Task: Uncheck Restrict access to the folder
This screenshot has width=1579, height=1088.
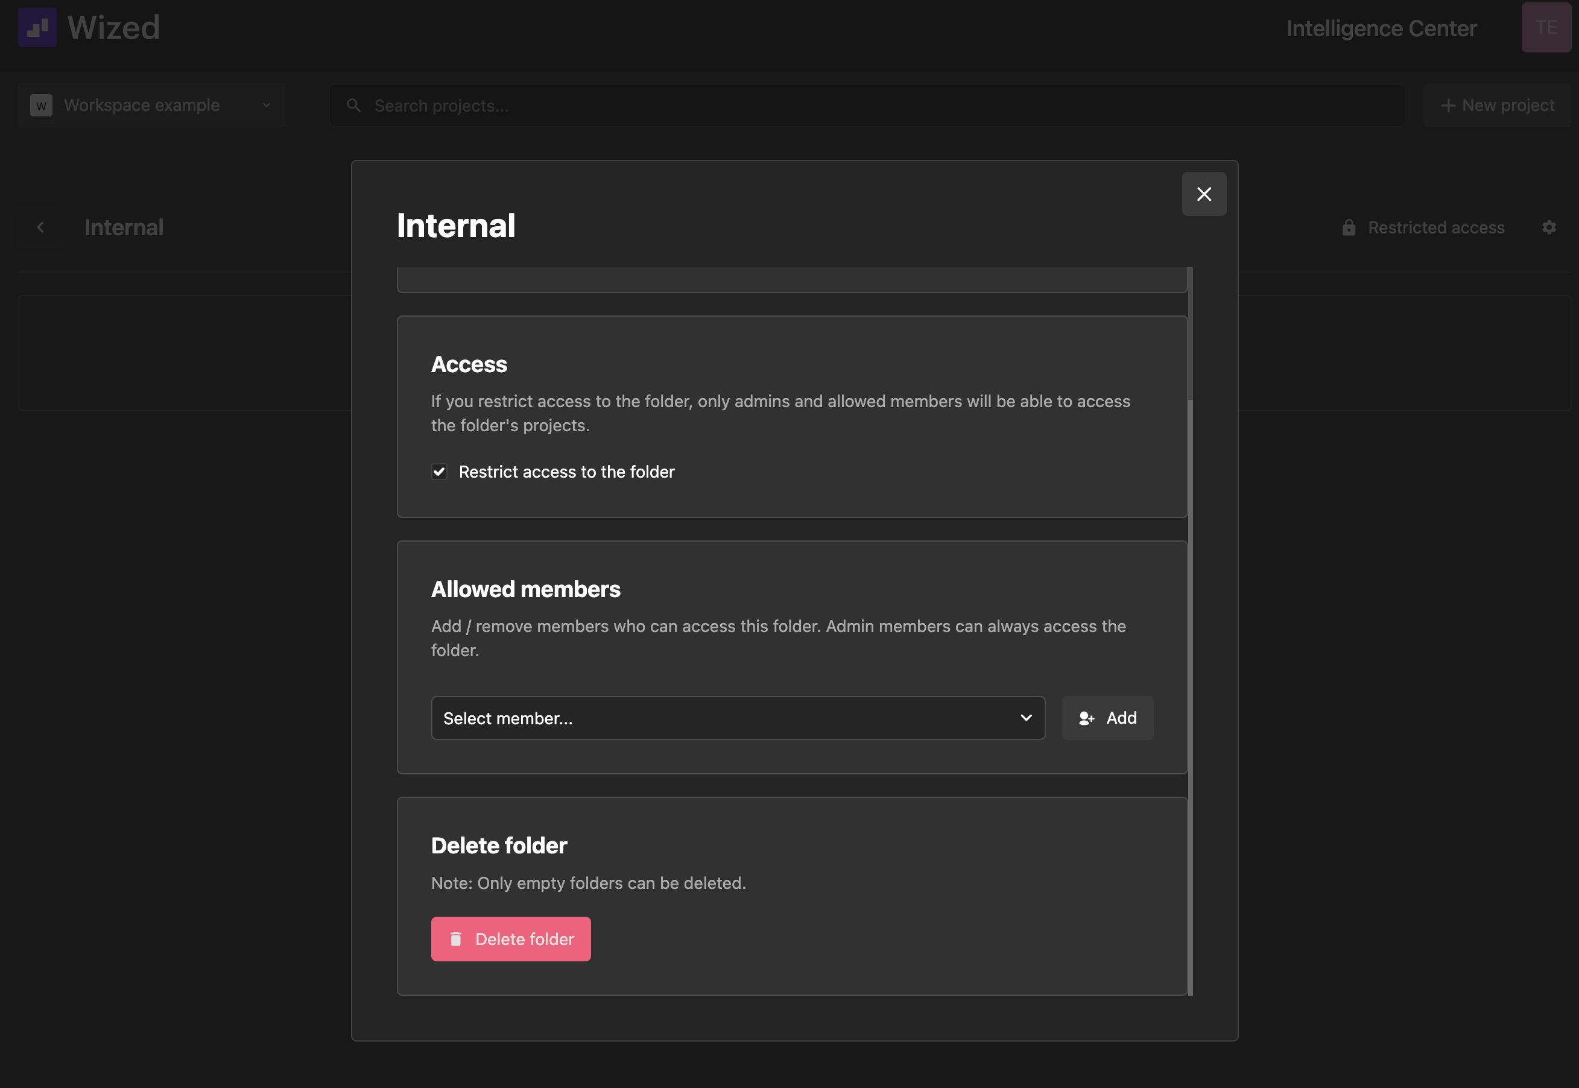Action: pos(439,472)
